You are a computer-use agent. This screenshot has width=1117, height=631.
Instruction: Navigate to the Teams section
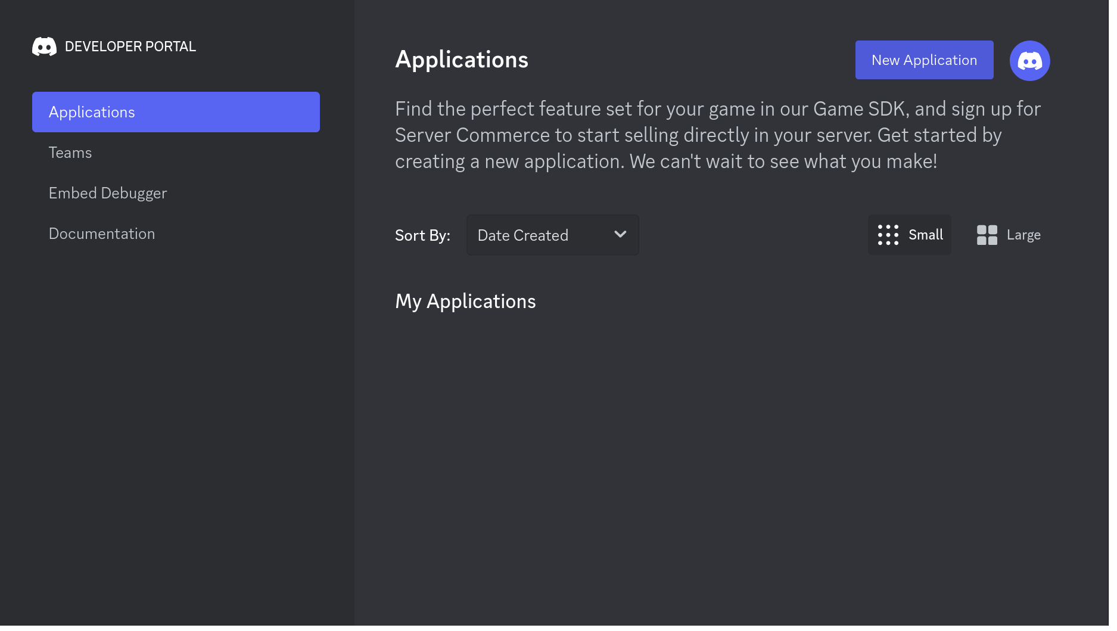(70, 153)
